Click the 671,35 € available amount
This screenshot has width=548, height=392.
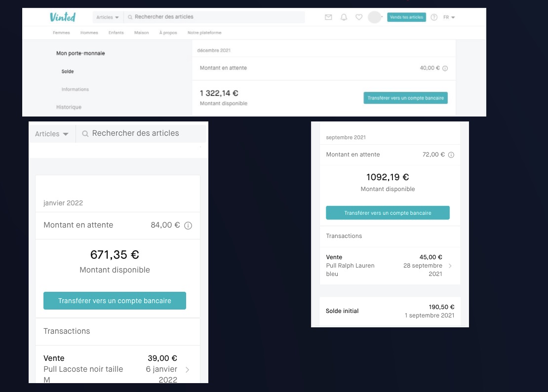115,255
